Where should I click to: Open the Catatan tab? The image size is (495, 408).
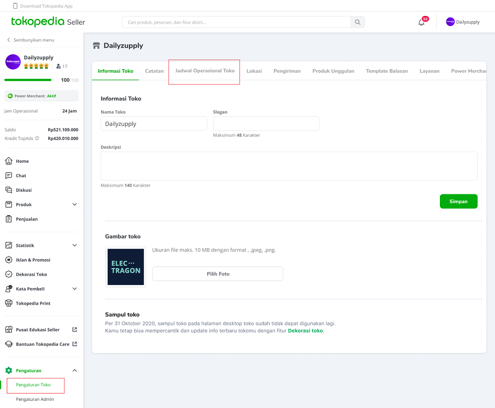pos(154,71)
